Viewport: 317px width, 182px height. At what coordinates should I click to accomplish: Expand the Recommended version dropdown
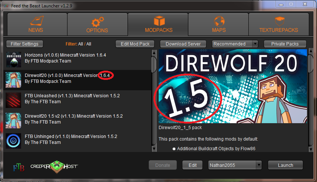235,44
